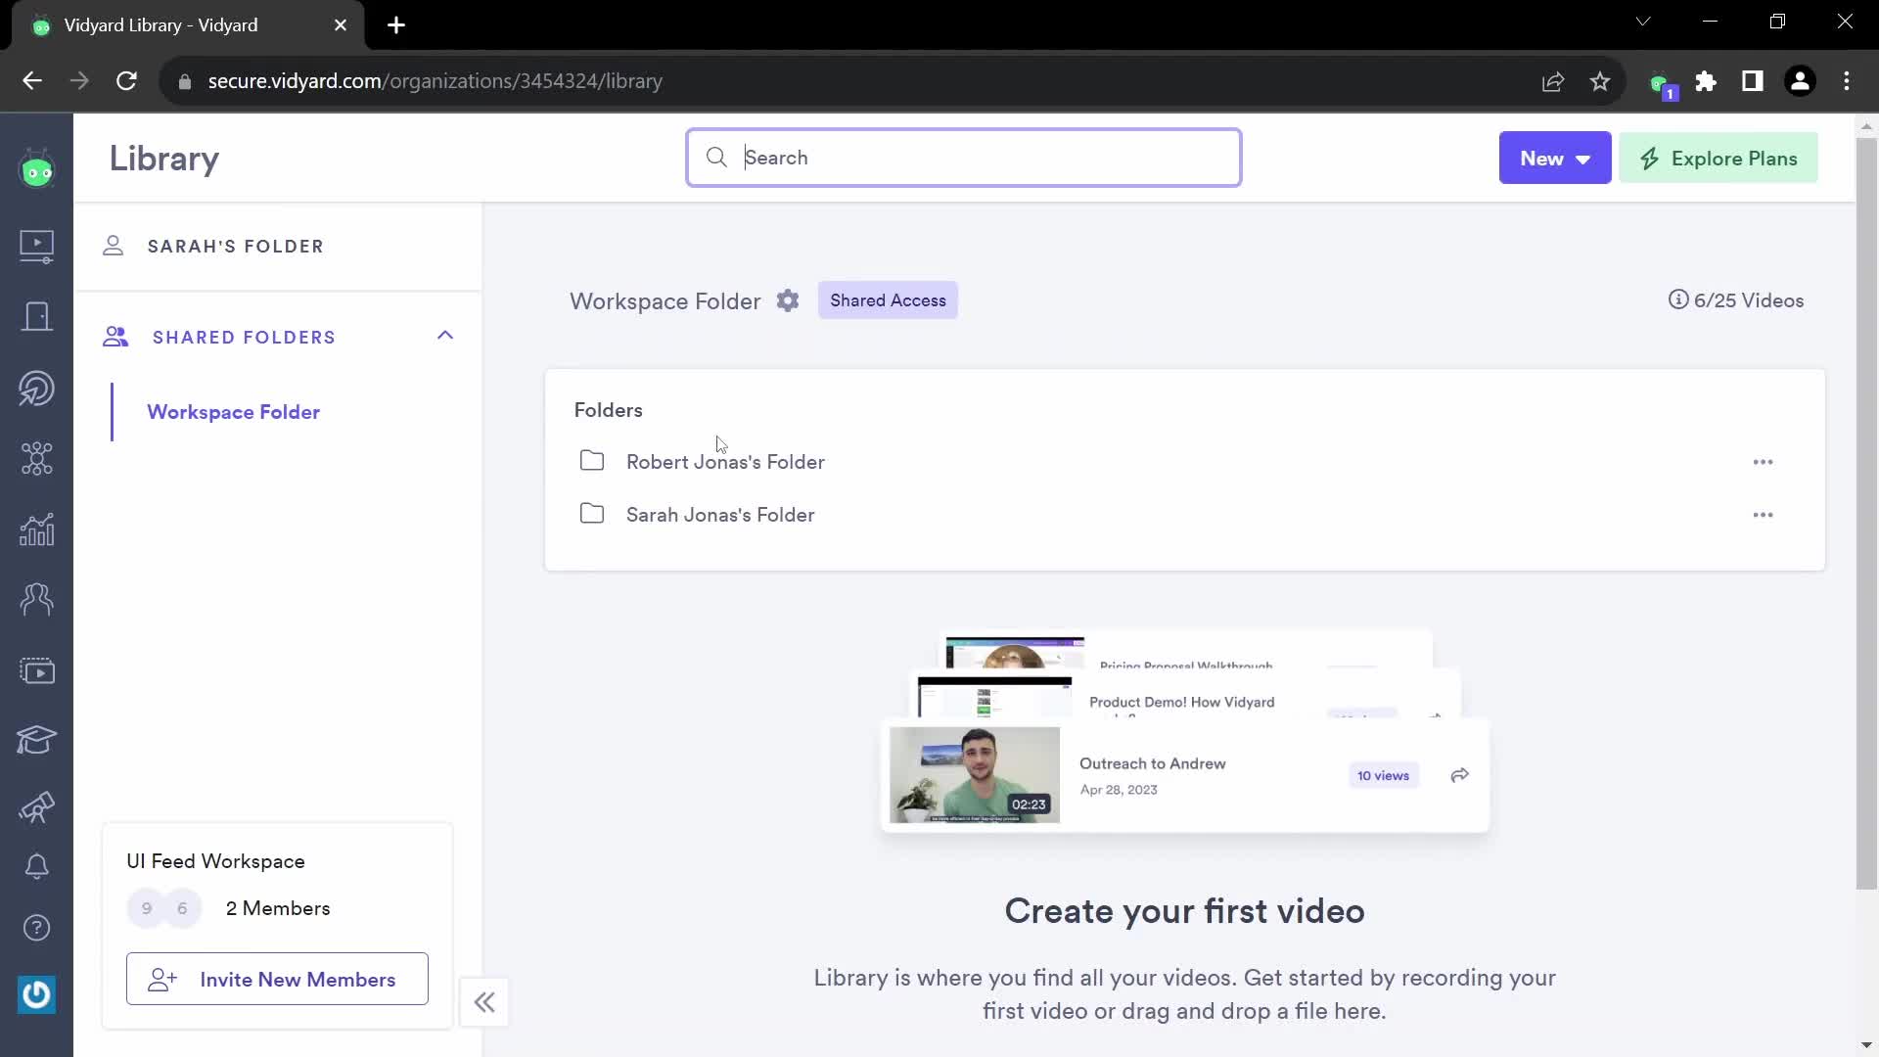Click the Workspace Folder settings gear icon
1879x1057 pixels.
789,299
